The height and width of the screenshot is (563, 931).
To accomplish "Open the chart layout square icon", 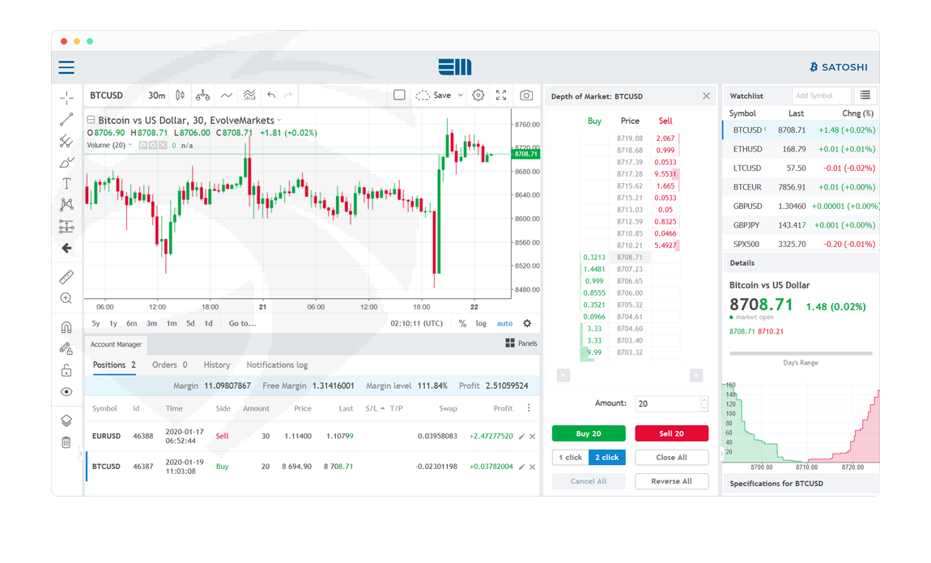I will click(399, 95).
